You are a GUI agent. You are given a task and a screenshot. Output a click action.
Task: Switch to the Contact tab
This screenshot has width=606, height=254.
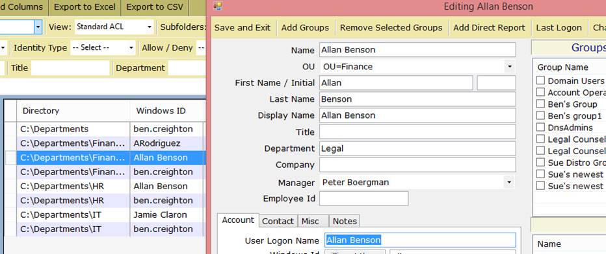click(x=278, y=222)
